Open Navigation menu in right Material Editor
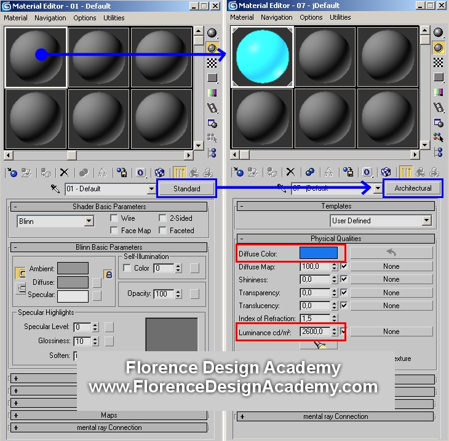This screenshot has height=441, width=449. click(x=276, y=18)
